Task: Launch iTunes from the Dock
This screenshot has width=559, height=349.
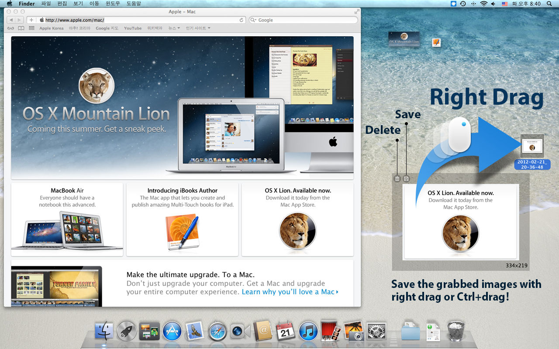Action: 308,331
